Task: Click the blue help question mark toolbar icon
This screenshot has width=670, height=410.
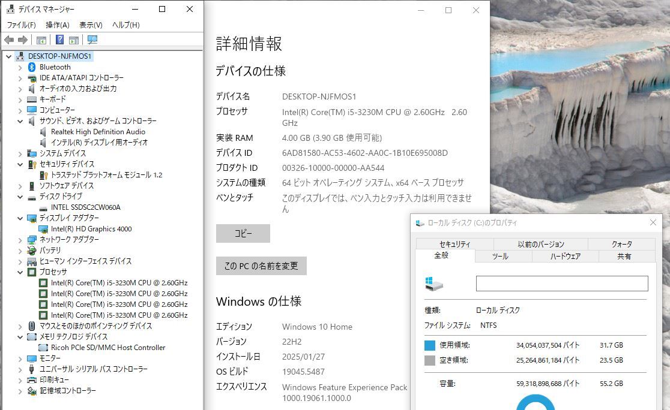Action: pyautogui.click(x=60, y=40)
